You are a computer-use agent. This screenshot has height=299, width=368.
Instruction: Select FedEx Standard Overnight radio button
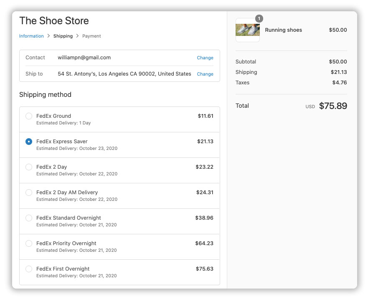tap(29, 218)
